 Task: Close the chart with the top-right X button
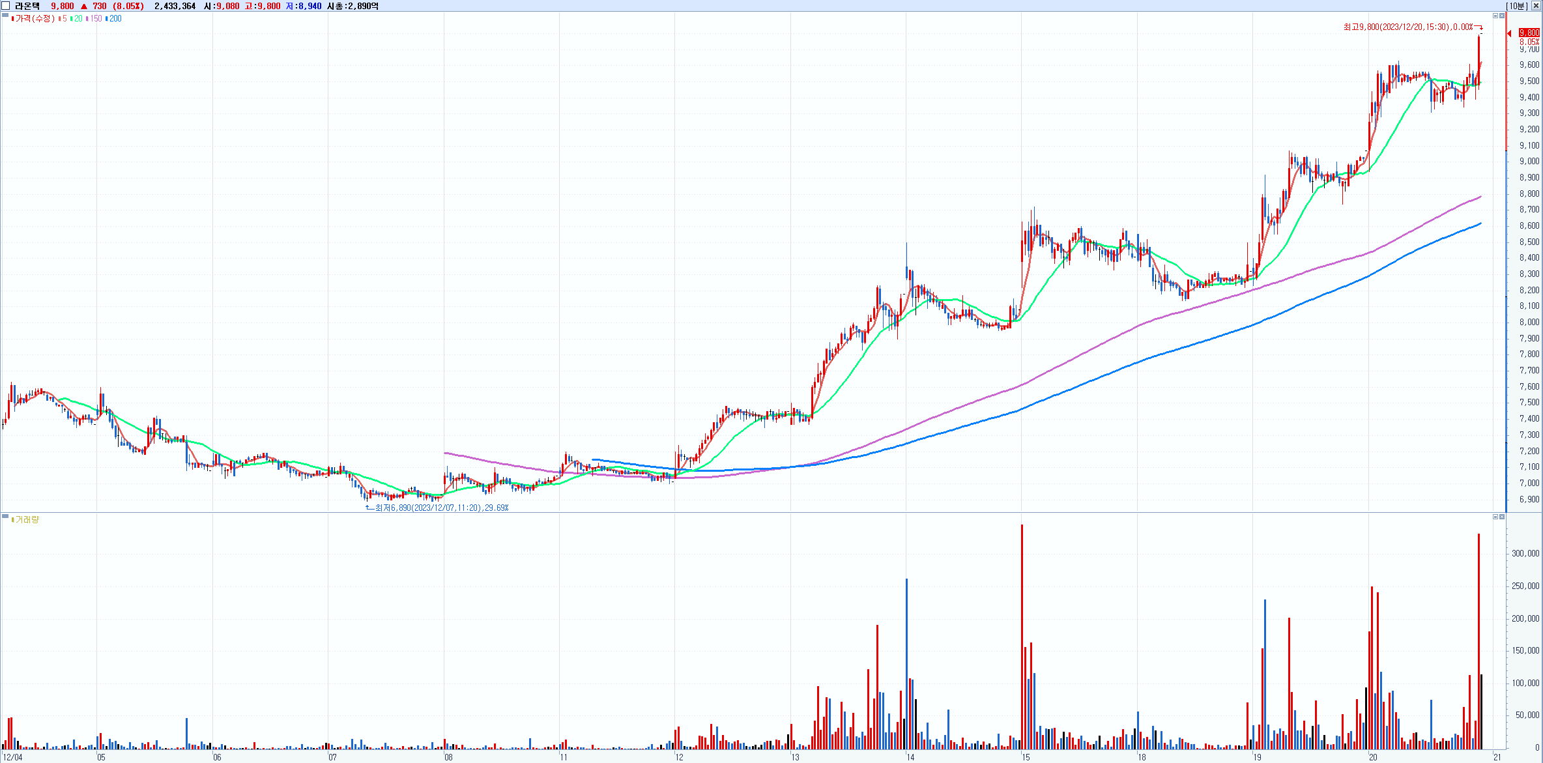(x=1536, y=6)
